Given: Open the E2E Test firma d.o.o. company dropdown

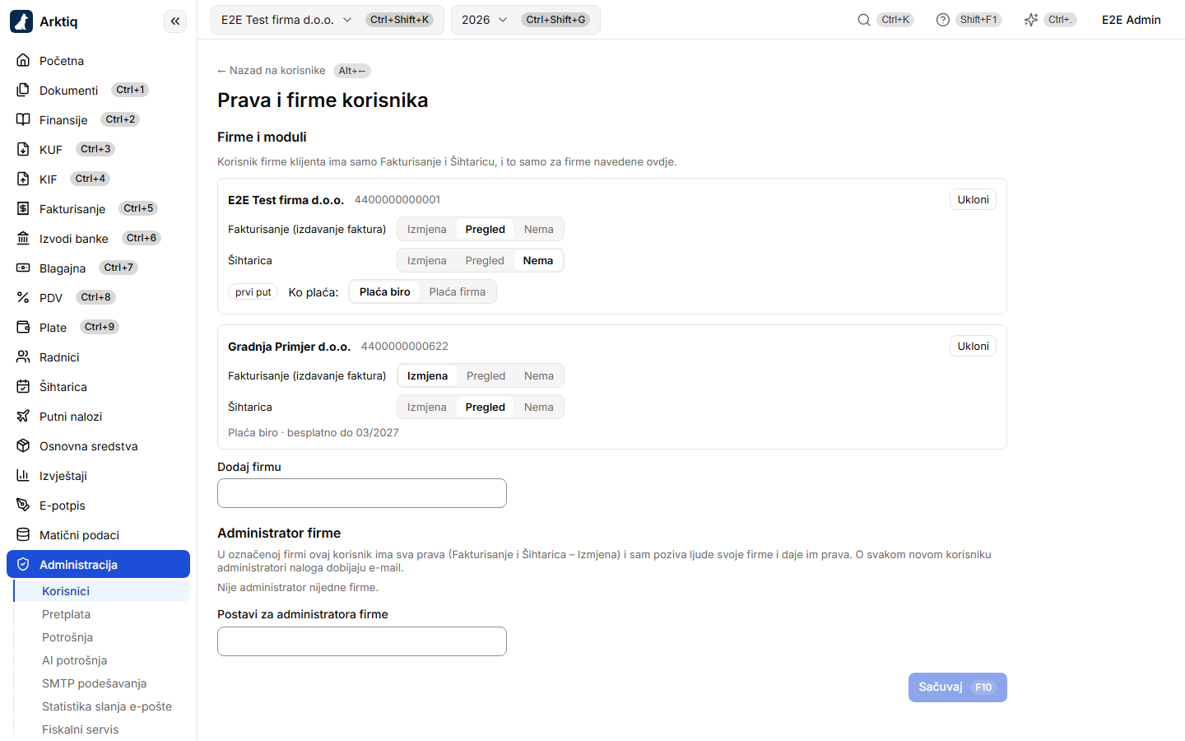Looking at the screenshot, I should pyautogui.click(x=328, y=20).
